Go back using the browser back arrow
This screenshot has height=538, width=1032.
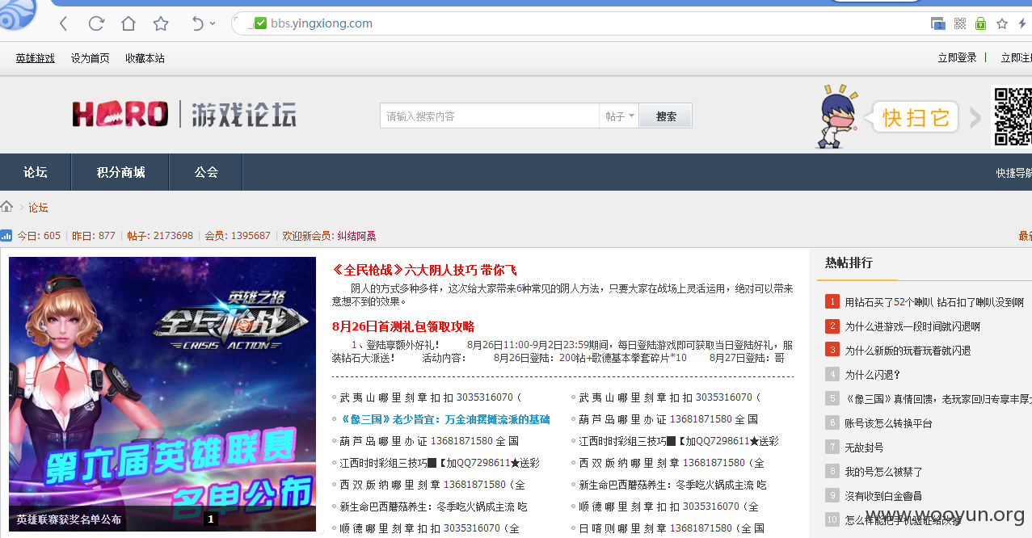pos(64,23)
